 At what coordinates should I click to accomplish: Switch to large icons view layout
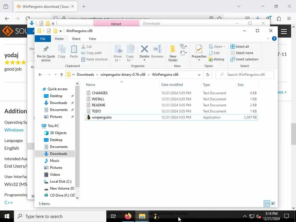coord(273,203)
